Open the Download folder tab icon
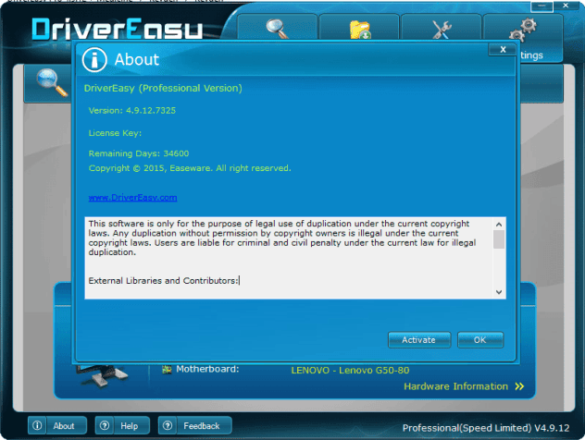This screenshot has width=585, height=440. tap(360, 29)
